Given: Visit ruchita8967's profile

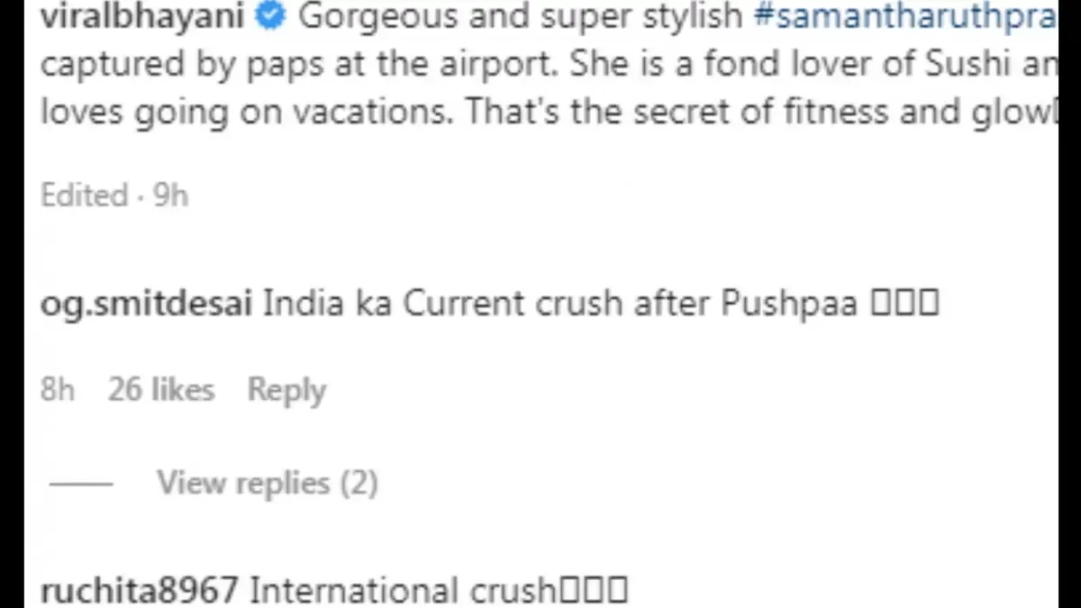Looking at the screenshot, I should 140,591.
